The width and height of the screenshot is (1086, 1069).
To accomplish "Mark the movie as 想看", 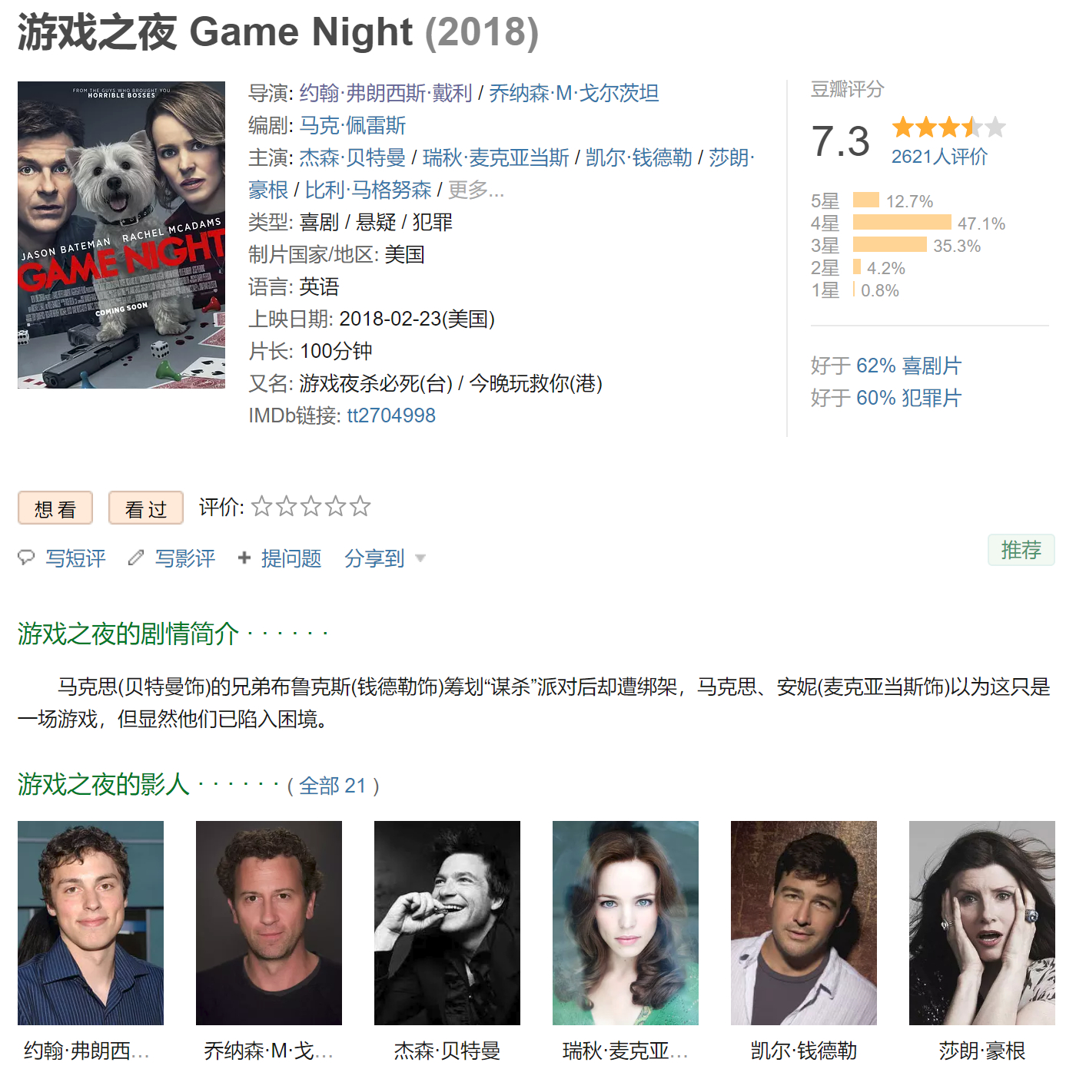I will coord(55,508).
